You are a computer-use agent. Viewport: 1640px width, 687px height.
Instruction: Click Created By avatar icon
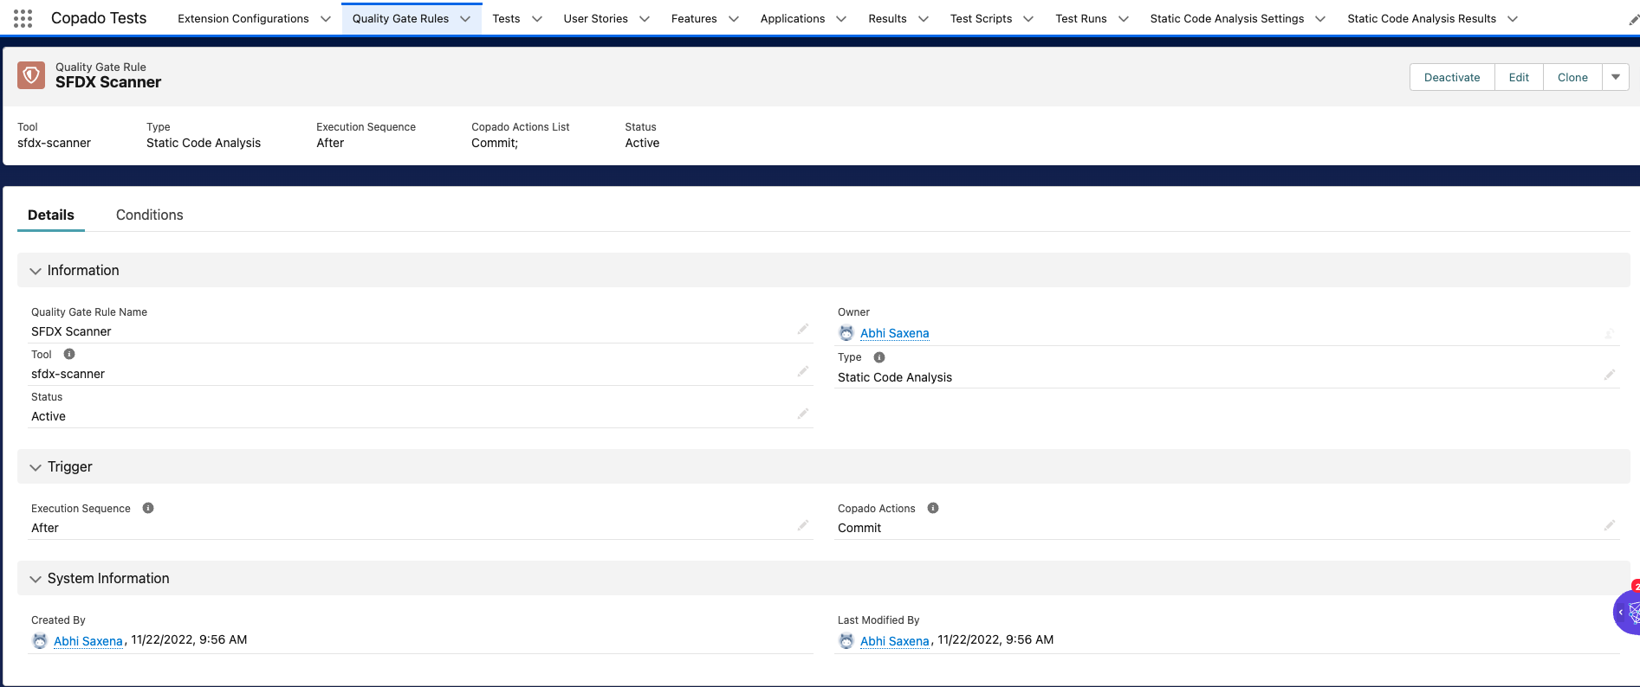click(x=40, y=641)
